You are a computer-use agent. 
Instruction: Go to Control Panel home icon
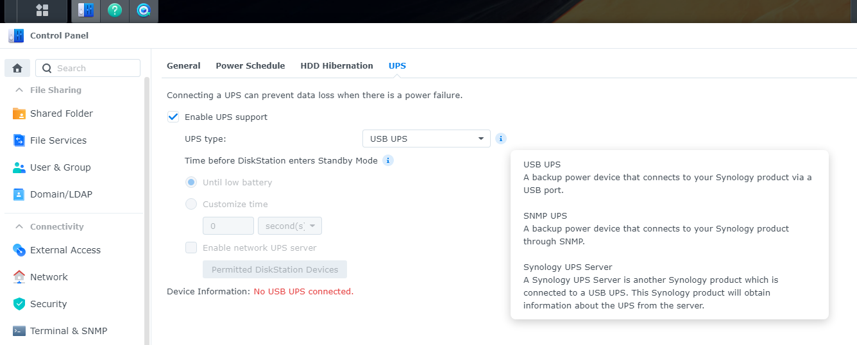17,68
